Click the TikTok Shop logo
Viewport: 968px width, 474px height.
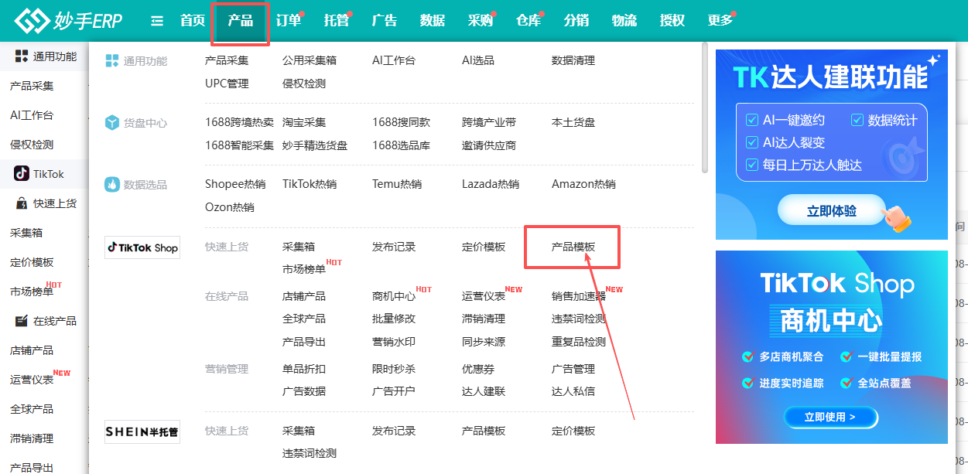pyautogui.click(x=142, y=247)
